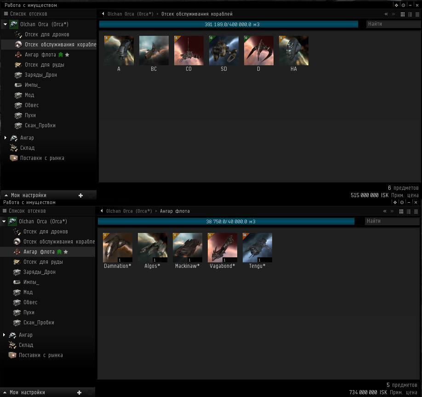422x397 pixels.
Task: Click the top window capacity bar
Action: click(x=228, y=24)
